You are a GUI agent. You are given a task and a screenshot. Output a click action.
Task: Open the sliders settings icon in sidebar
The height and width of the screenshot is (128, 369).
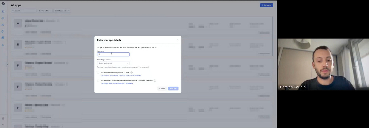3,25
